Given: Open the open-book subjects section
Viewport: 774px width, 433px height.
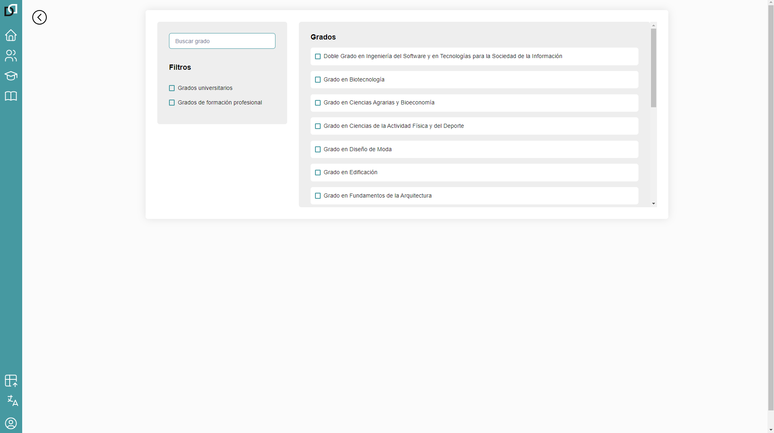Looking at the screenshot, I should point(11,96).
